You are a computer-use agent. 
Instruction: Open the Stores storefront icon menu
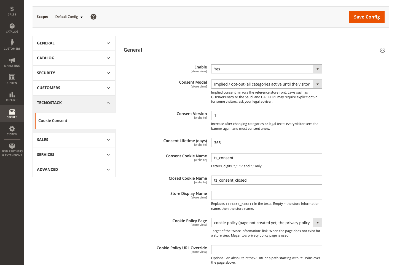tap(12, 114)
